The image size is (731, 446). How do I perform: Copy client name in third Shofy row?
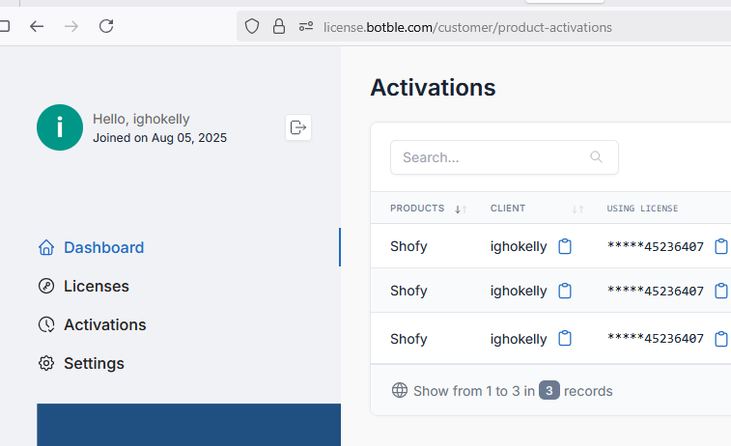pos(565,338)
